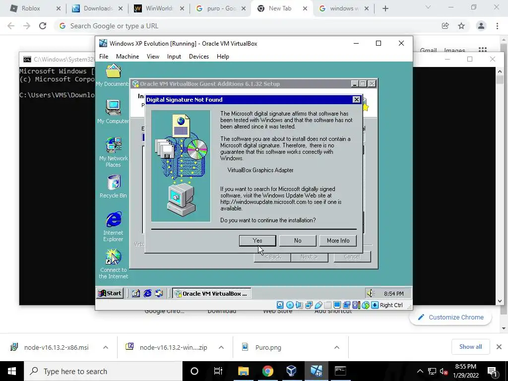This screenshot has width=508, height=381.
Task: Click the display icon in VirtualBox status bar
Action: (x=337, y=305)
